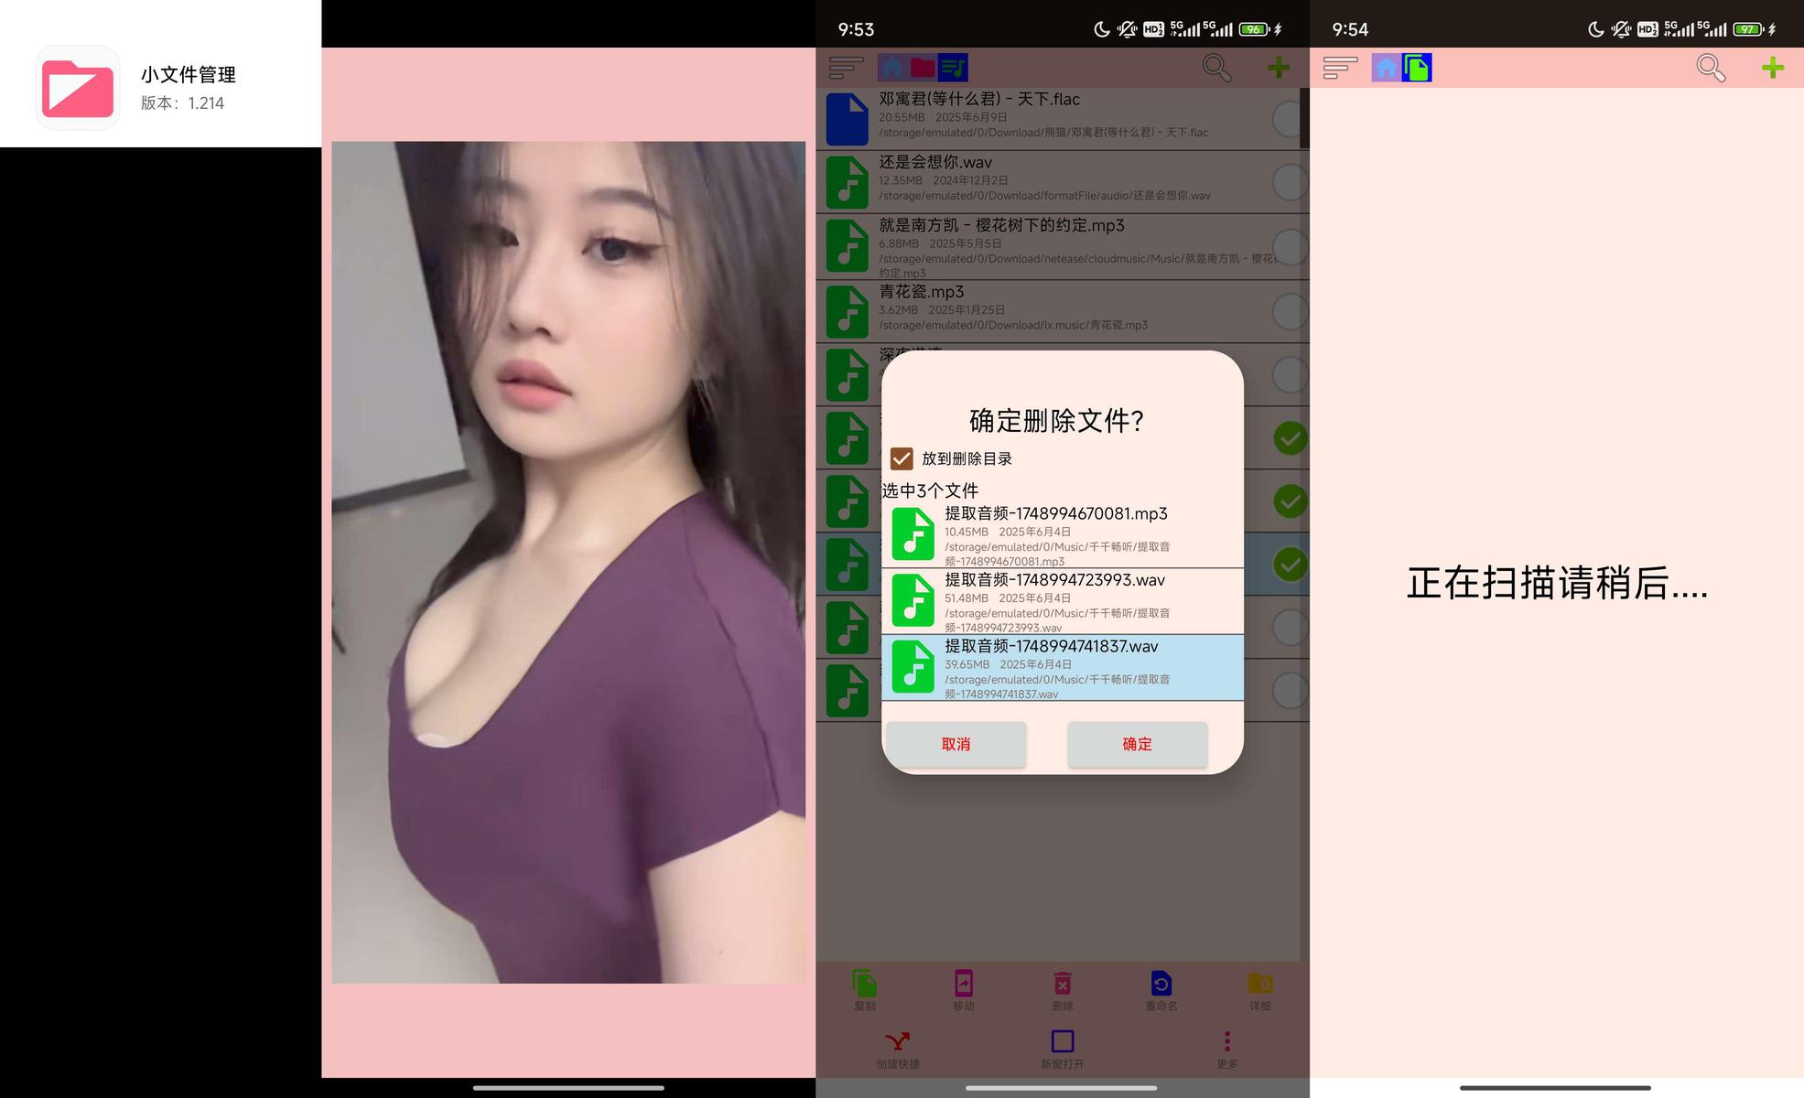Click the 重命名 rename icon
1804x1098 pixels.
(1161, 985)
